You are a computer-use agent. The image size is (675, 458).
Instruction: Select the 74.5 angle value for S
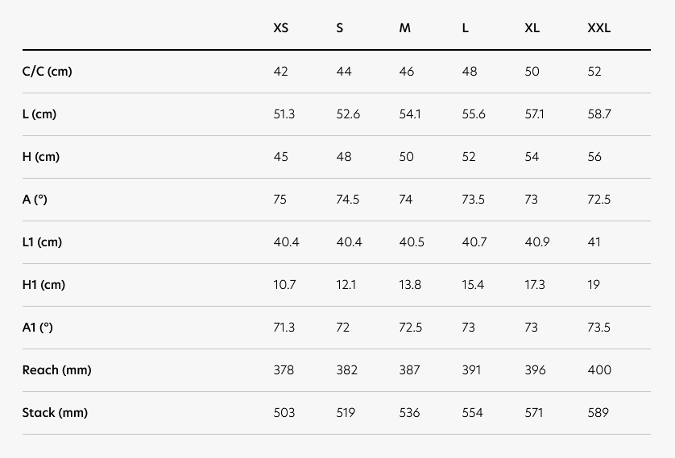click(348, 200)
